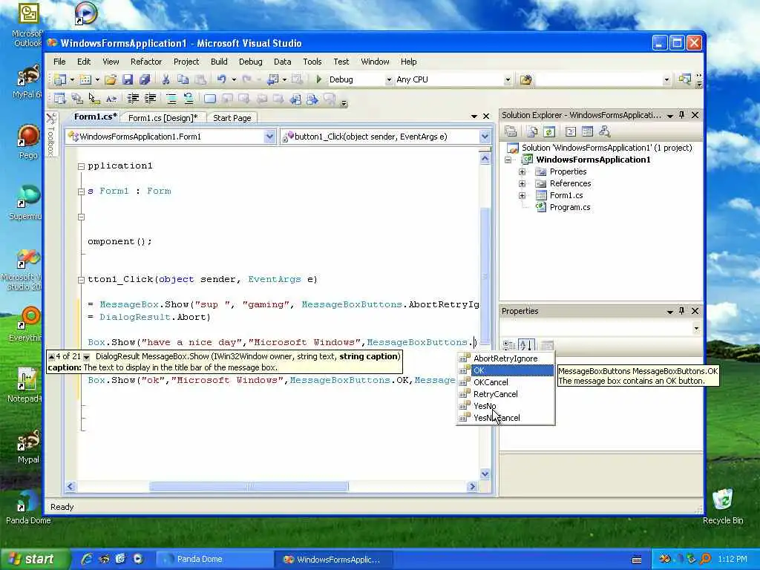Toggle auto-hide pin on Solution Explorer panel
Viewport: 760px width, 570px height.
682,115
